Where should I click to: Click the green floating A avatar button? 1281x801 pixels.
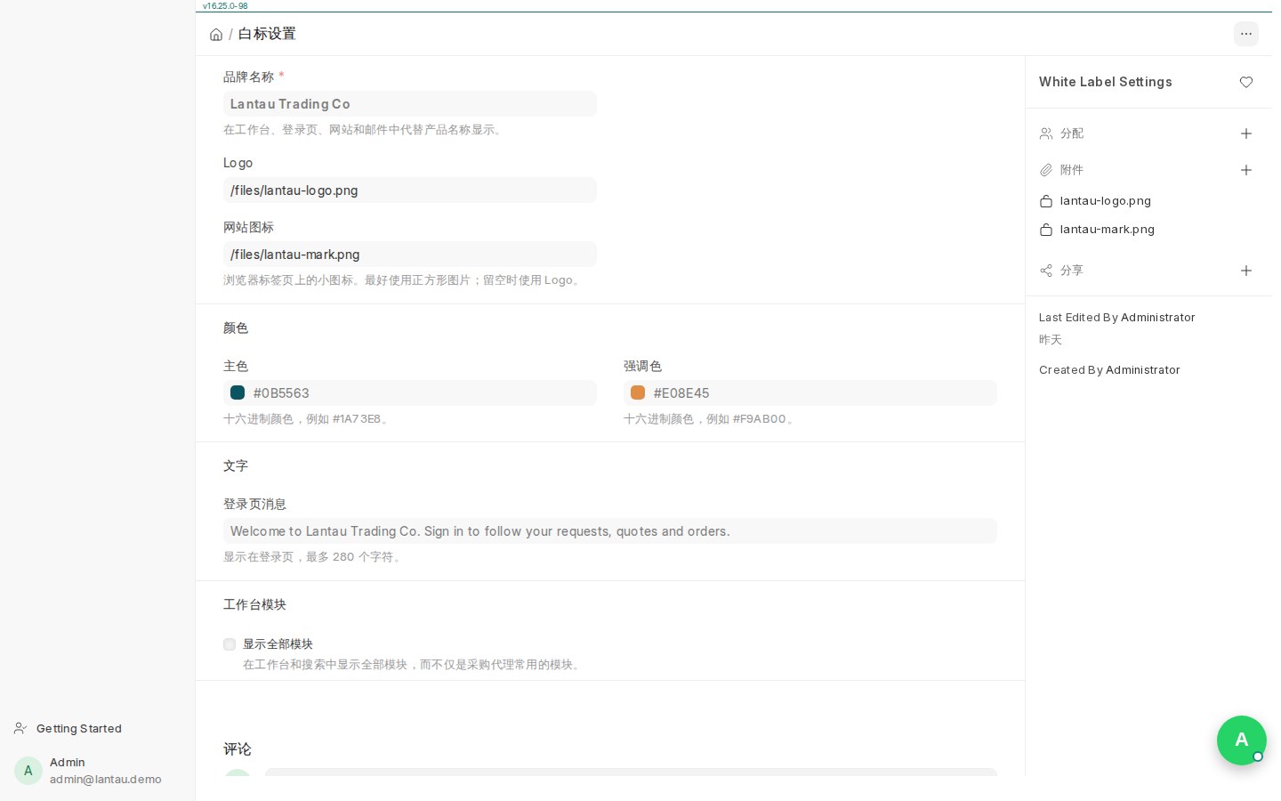1242,740
